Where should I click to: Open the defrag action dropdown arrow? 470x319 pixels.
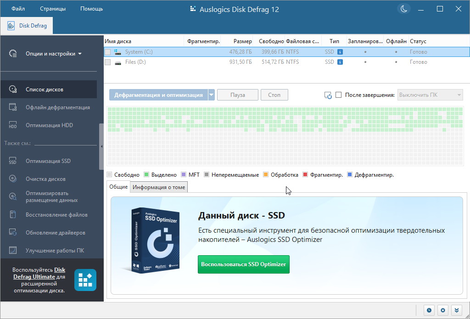212,95
